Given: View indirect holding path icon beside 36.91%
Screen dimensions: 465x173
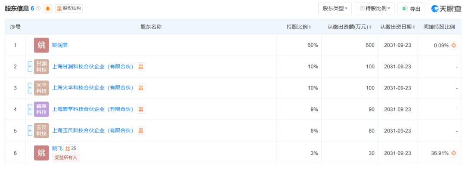Looking at the screenshot, I should pyautogui.click(x=454, y=153).
